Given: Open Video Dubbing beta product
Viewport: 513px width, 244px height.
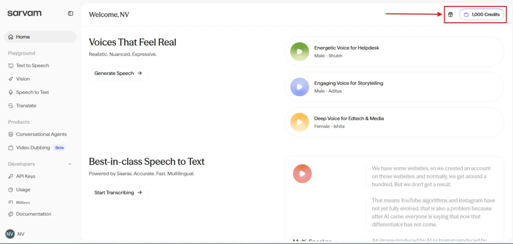Looking at the screenshot, I should coord(33,148).
